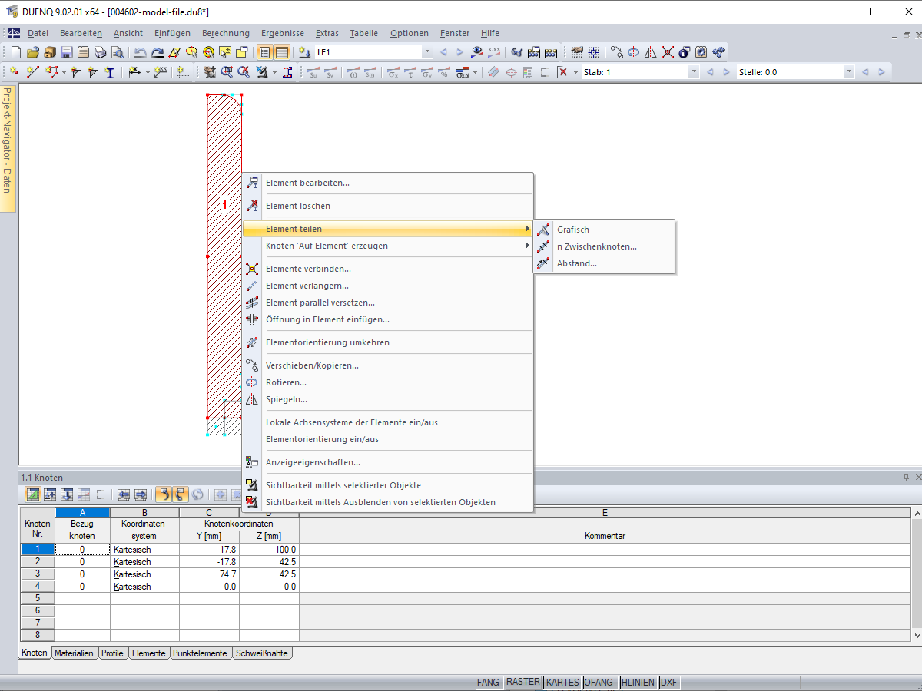Click the table scrollbar down arrow

point(916,635)
